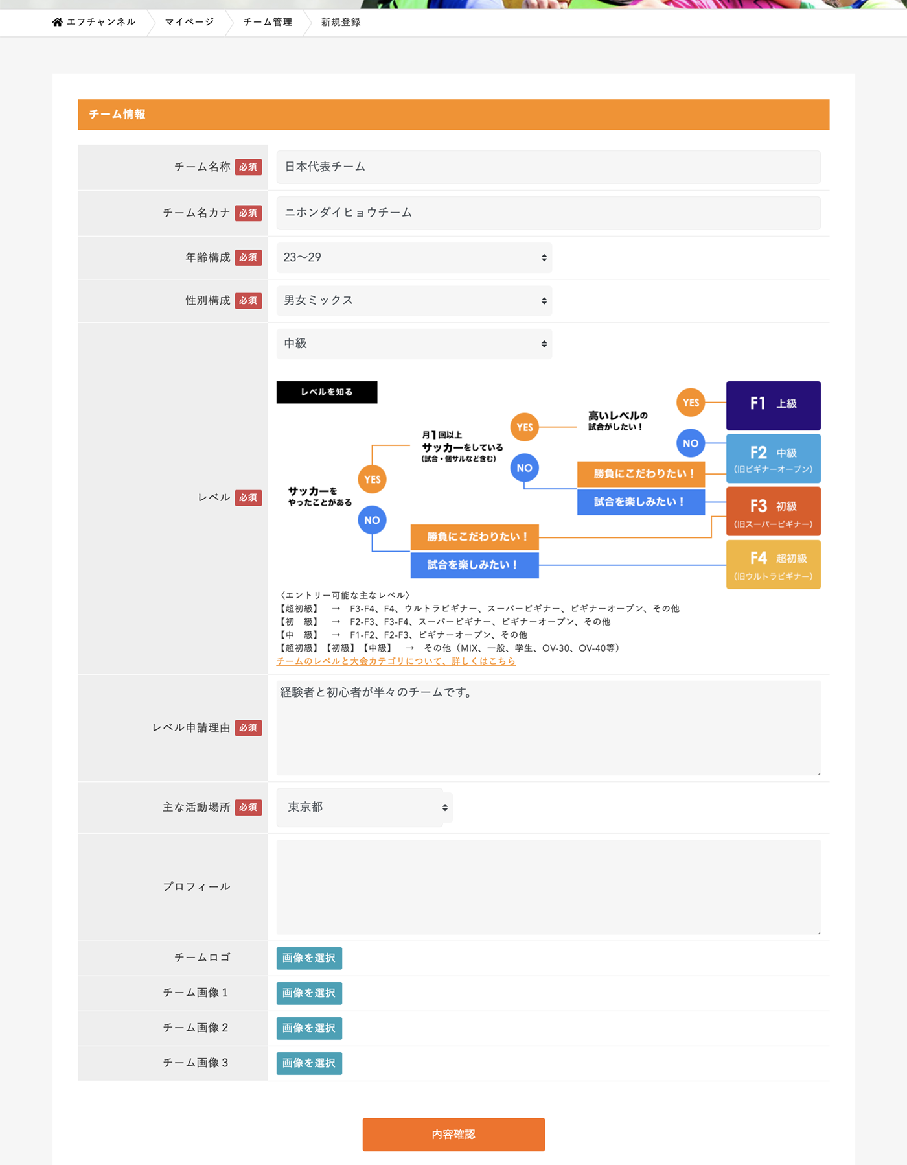Click the F1 上級 level box
The width and height of the screenshot is (907, 1165).
(x=773, y=405)
